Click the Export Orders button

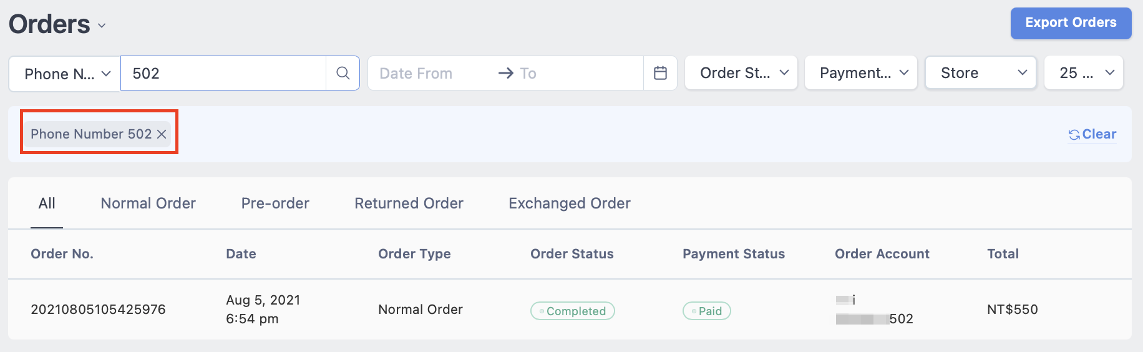pos(1071,23)
